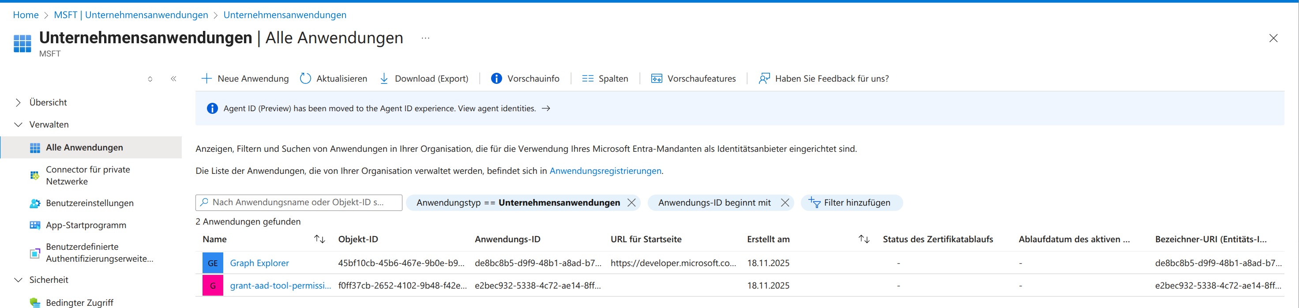Click Objekt-ID f0ff37cb-2652-4102-9b48-f42e...

pyautogui.click(x=402, y=286)
